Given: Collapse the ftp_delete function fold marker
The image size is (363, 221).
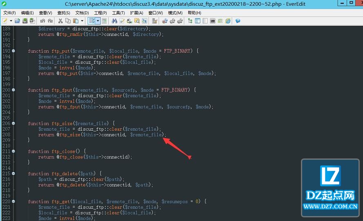Looking at the screenshot, I should pos(13,174).
